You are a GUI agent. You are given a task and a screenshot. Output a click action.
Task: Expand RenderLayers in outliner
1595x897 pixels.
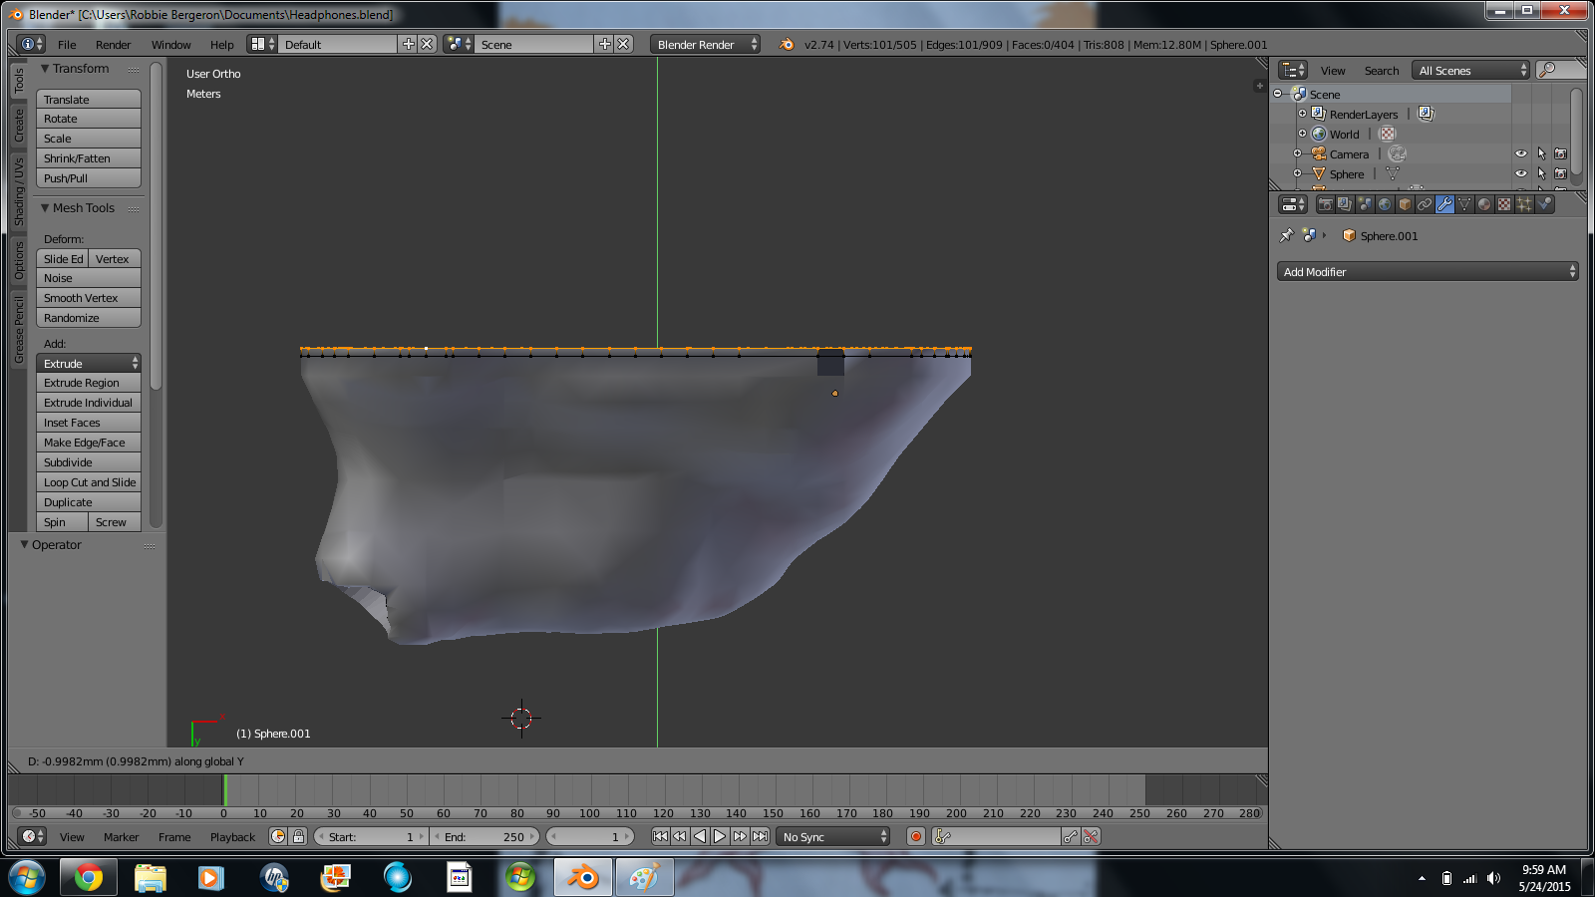[x=1302, y=114]
